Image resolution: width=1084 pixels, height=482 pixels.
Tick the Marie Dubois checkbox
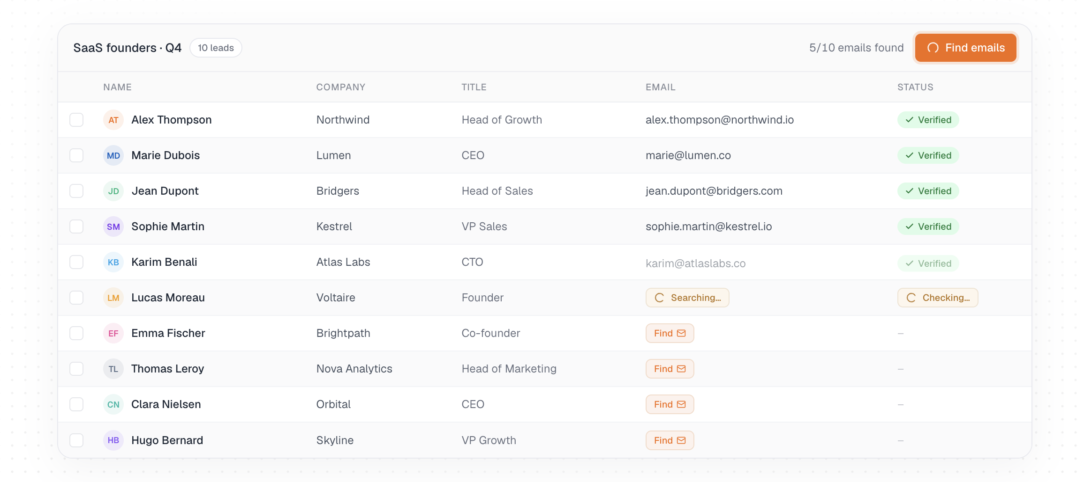coord(76,155)
